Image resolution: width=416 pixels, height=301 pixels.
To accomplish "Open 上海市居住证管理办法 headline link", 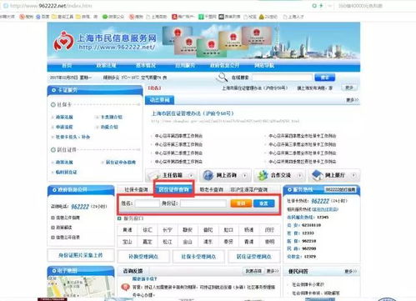I will [x=193, y=113].
